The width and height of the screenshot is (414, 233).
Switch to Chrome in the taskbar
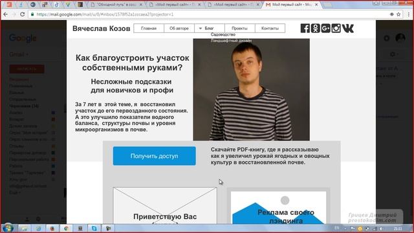[x=66, y=228]
